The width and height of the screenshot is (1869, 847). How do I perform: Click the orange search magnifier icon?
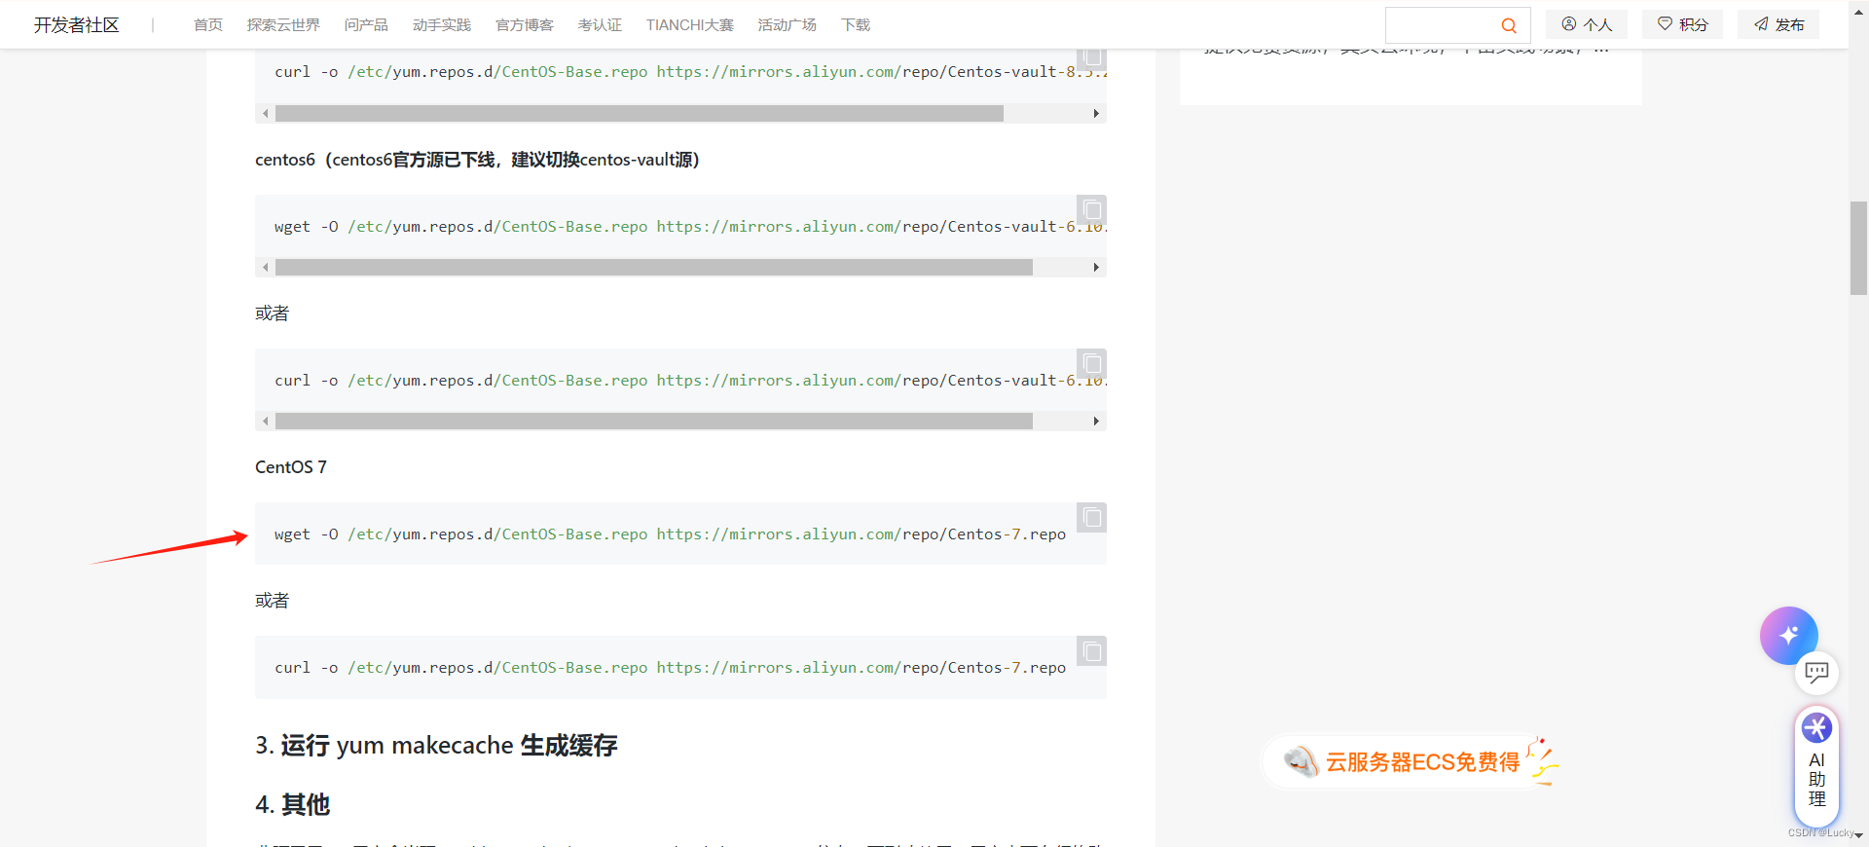coord(1508,25)
